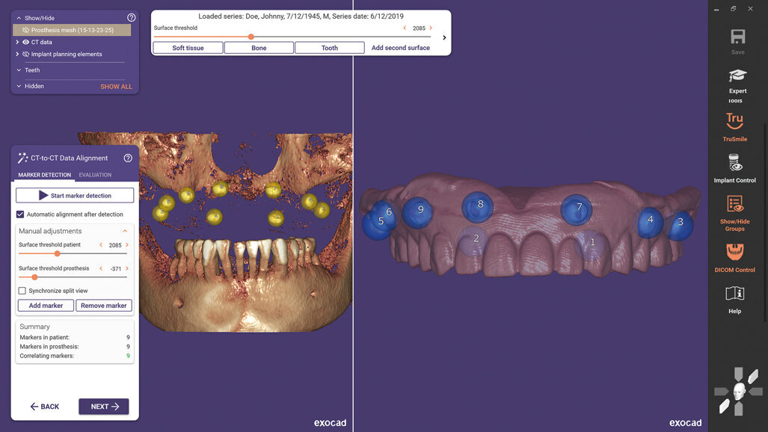Click the Save icon in the sidebar
This screenshot has height=432, width=768.
737,37
